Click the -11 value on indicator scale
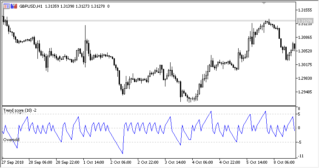This screenshot has width=319, height=168. point(301,156)
